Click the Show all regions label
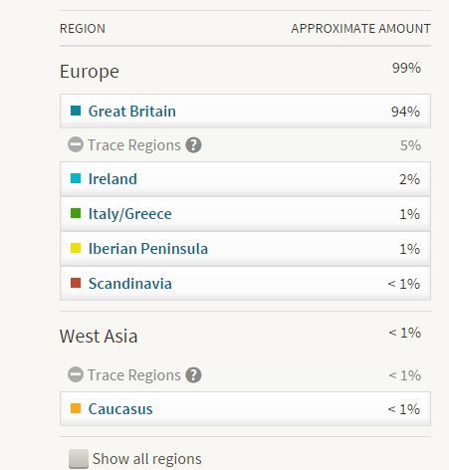449x470 pixels. pos(147,459)
